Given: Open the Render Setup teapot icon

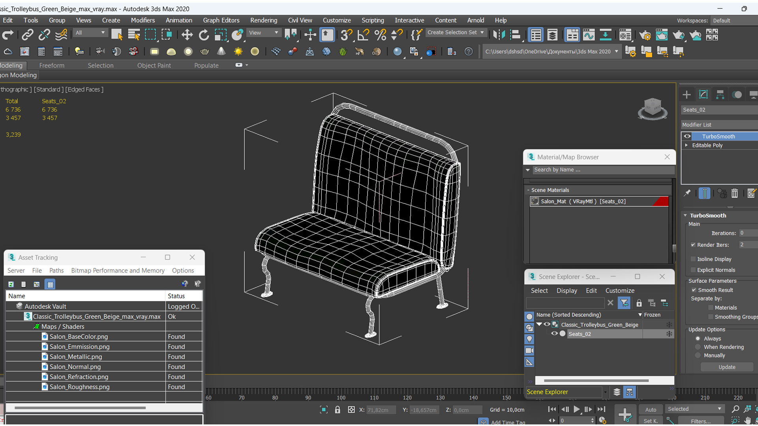Looking at the screenshot, I should tap(645, 35).
